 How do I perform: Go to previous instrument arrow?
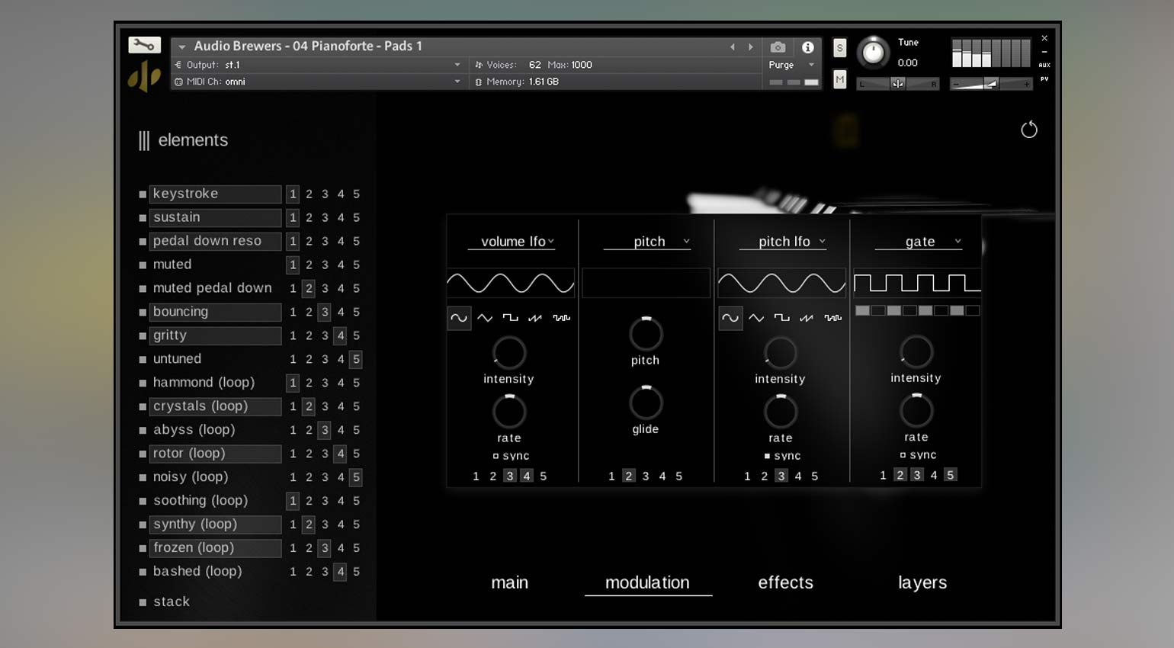(733, 47)
